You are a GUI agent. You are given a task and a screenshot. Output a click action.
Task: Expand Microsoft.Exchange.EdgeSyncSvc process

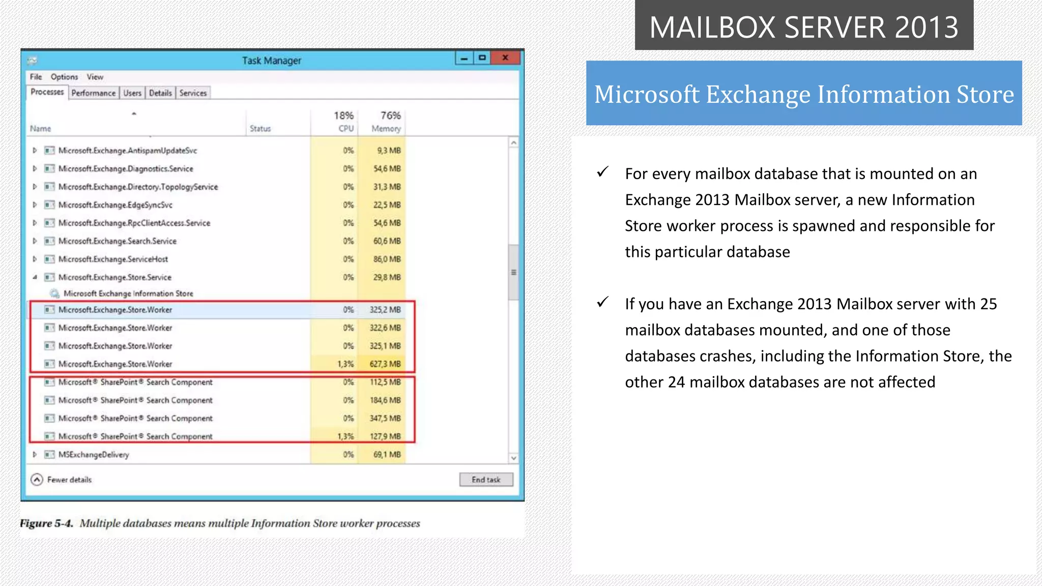(35, 205)
